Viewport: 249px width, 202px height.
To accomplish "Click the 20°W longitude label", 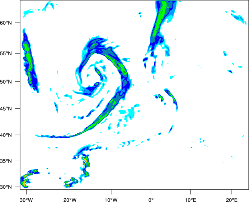I will point(70,200).
